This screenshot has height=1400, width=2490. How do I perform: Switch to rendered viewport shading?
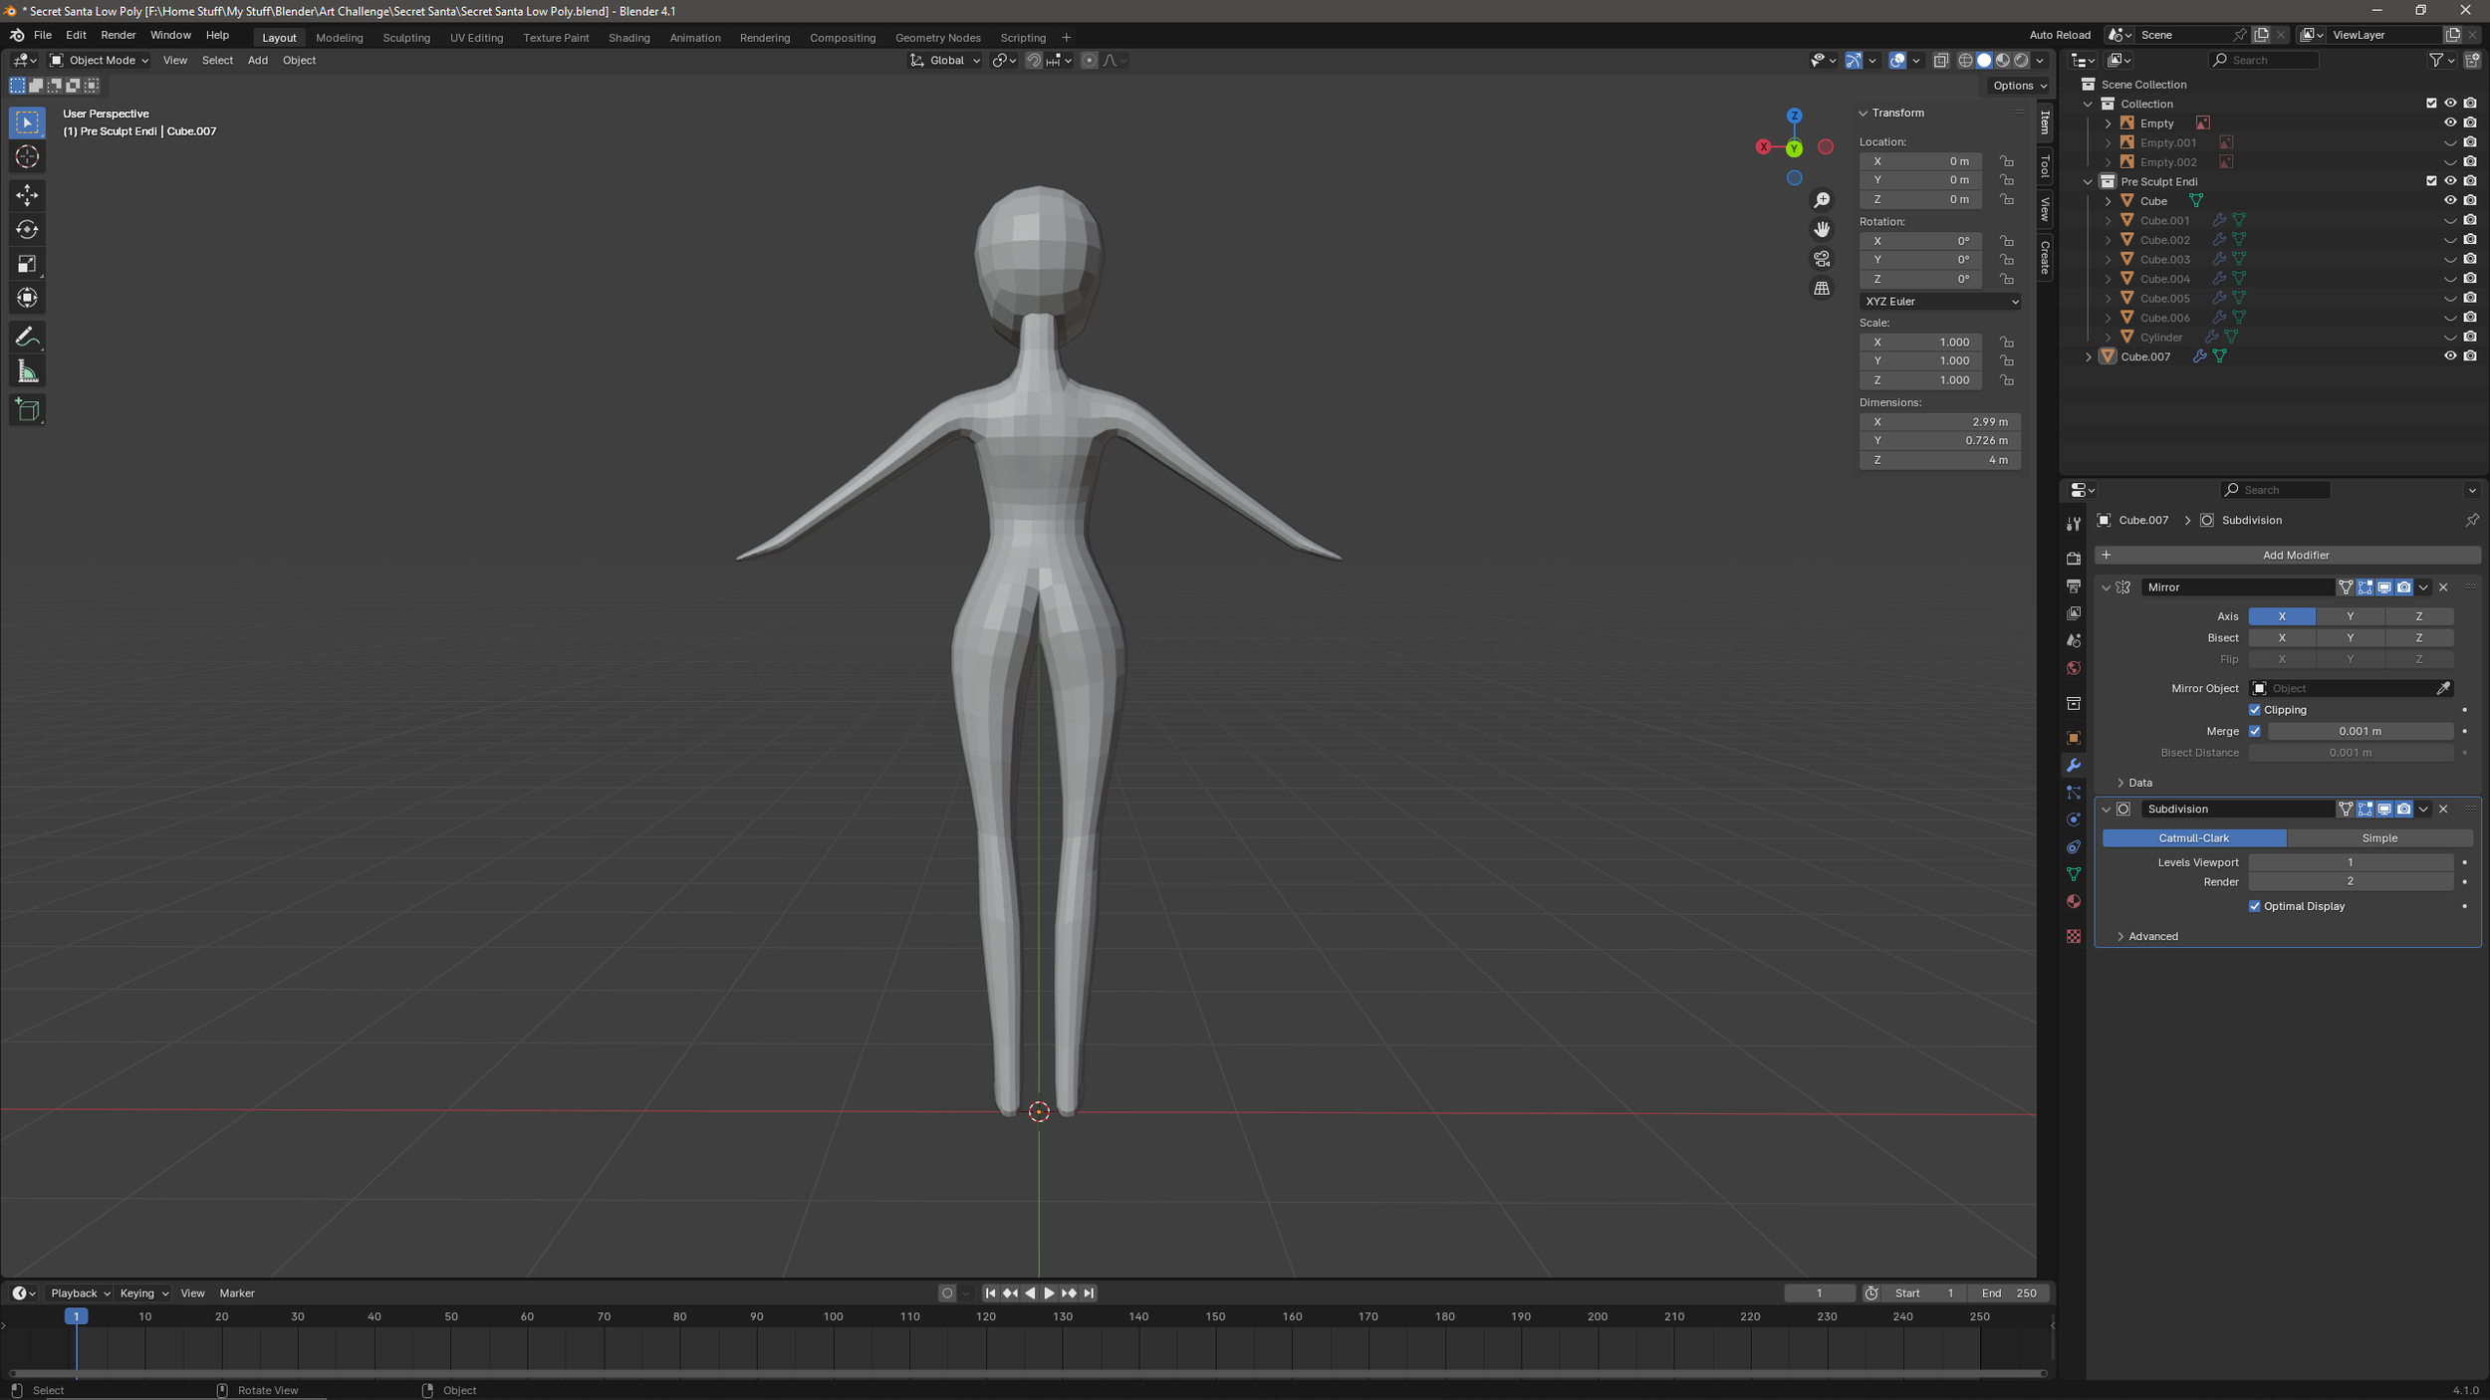coord(2021,61)
